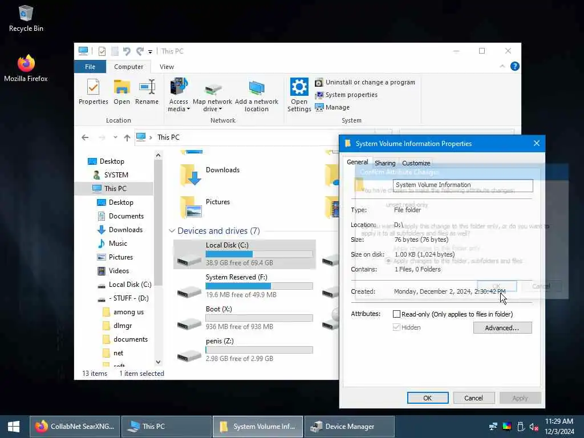
Task: Click the Properties ribbon icon
Action: 93,92
